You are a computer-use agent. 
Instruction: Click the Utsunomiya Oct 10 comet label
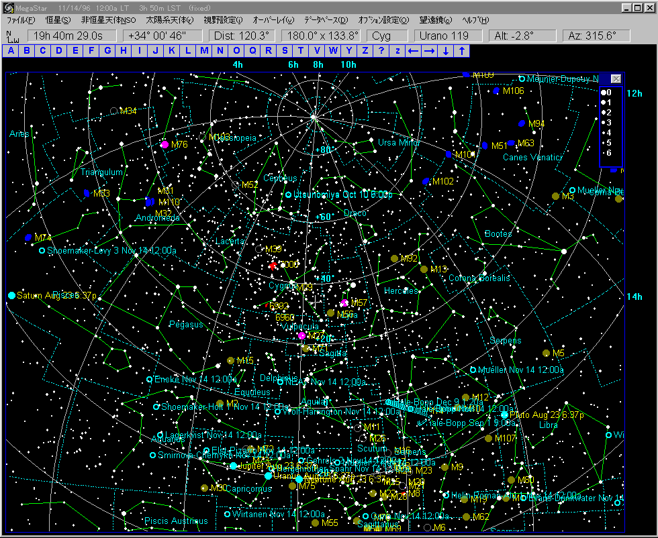343,195
